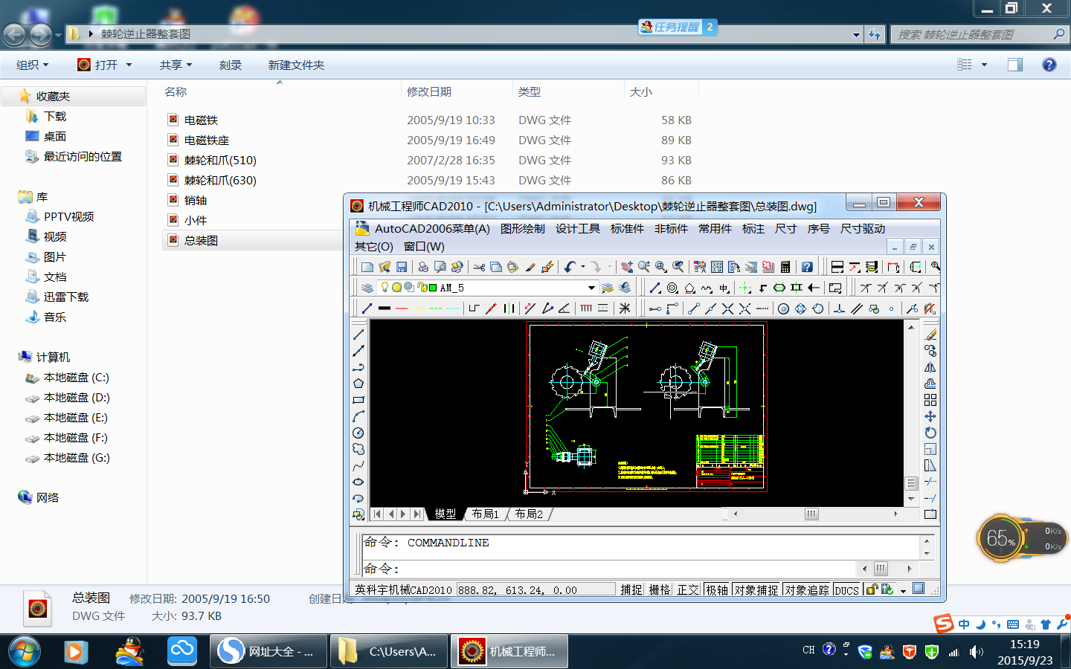1071x669 pixels.
Task: Switch to the 布局1 layout tab
Action: point(486,514)
